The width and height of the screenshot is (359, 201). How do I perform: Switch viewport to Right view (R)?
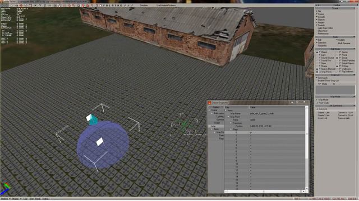click(x=112, y=5)
